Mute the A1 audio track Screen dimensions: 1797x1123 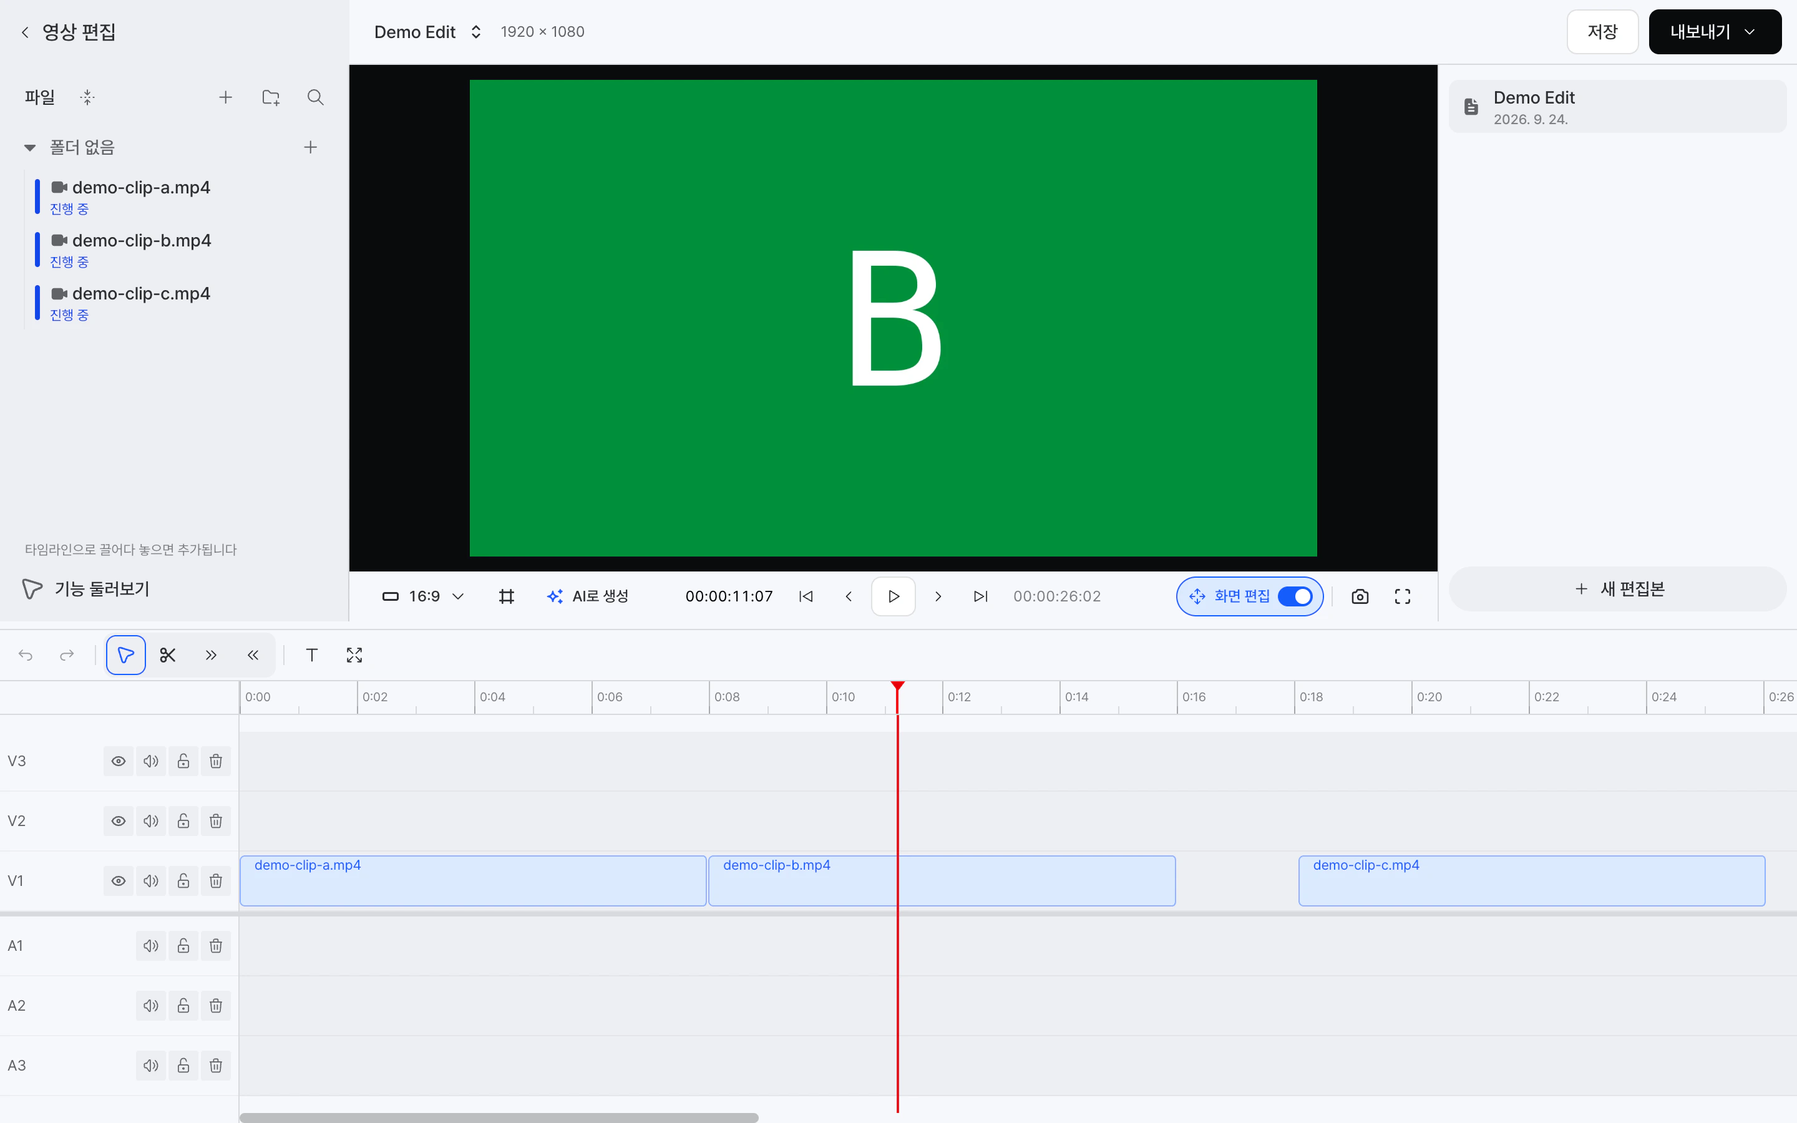click(x=151, y=945)
